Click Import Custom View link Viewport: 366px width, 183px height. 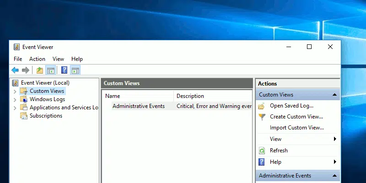pyautogui.click(x=296, y=128)
